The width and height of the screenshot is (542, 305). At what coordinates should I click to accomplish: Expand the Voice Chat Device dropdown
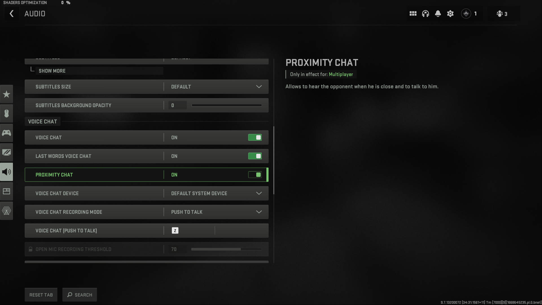coord(216,193)
